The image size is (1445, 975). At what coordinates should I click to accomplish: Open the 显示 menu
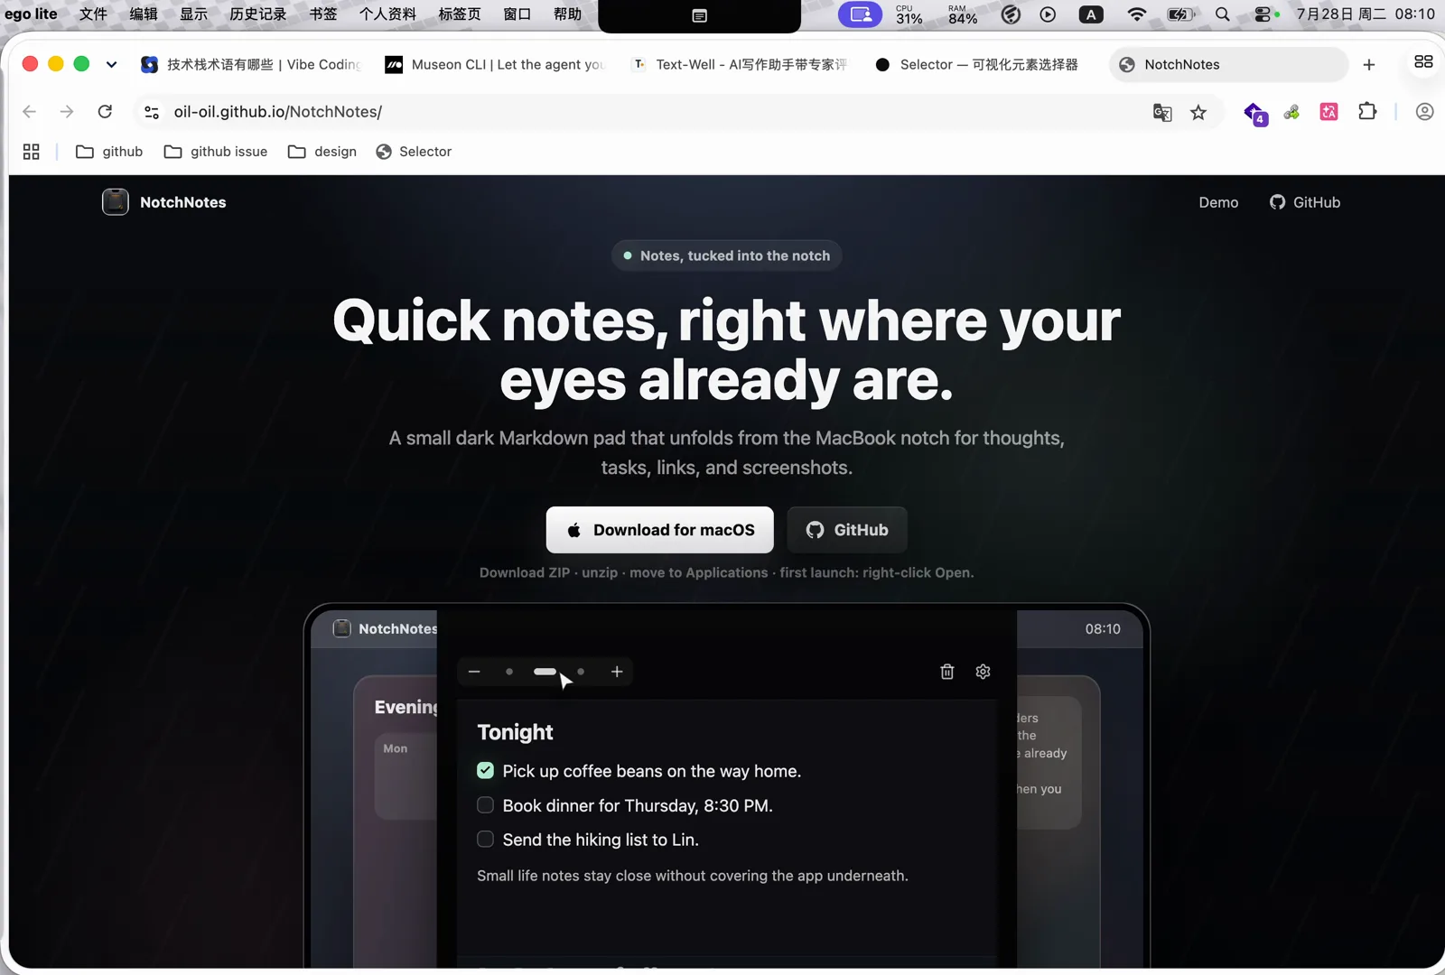[193, 14]
